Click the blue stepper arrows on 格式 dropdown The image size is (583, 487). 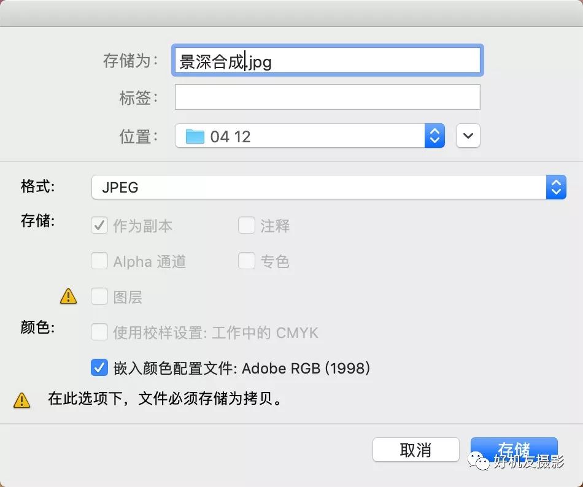click(556, 187)
